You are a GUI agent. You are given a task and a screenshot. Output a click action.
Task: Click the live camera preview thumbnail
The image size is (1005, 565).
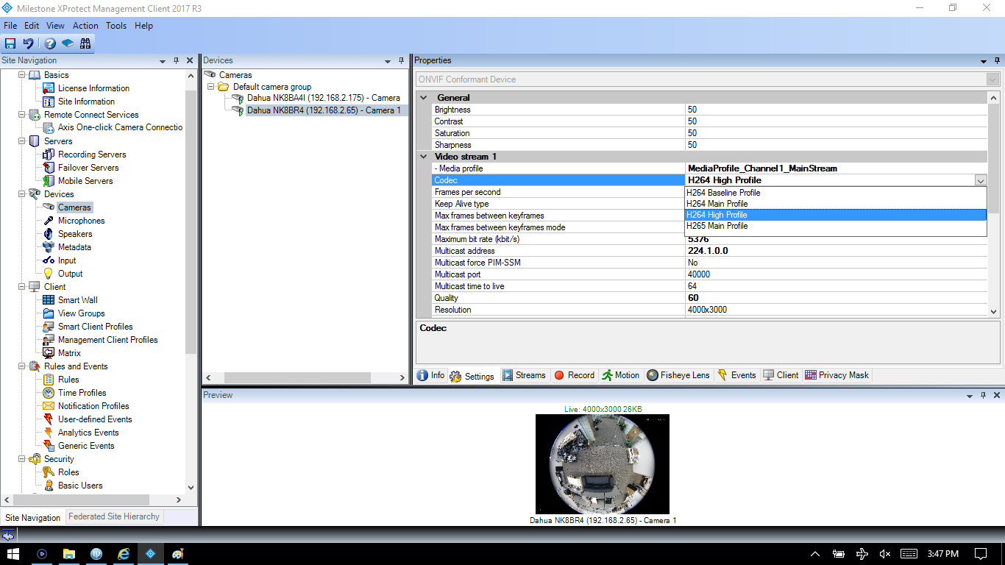(603, 463)
